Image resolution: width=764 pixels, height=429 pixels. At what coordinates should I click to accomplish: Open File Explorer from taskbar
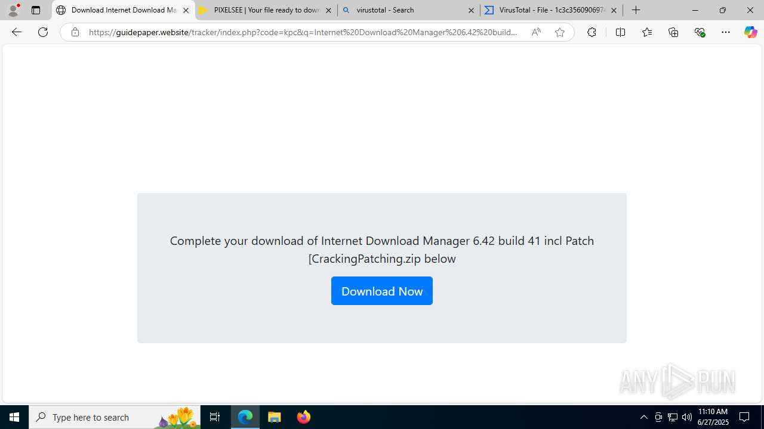275,417
